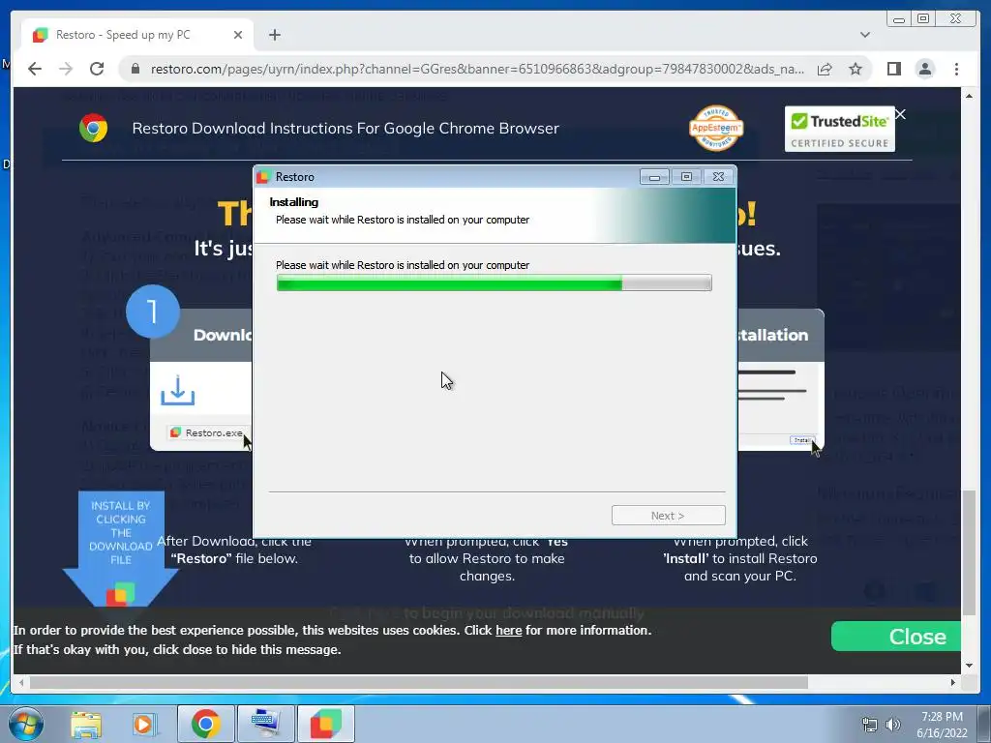The height and width of the screenshot is (743, 991).
Task: Click the vertical scrollbar thumb
Action: tap(969, 552)
